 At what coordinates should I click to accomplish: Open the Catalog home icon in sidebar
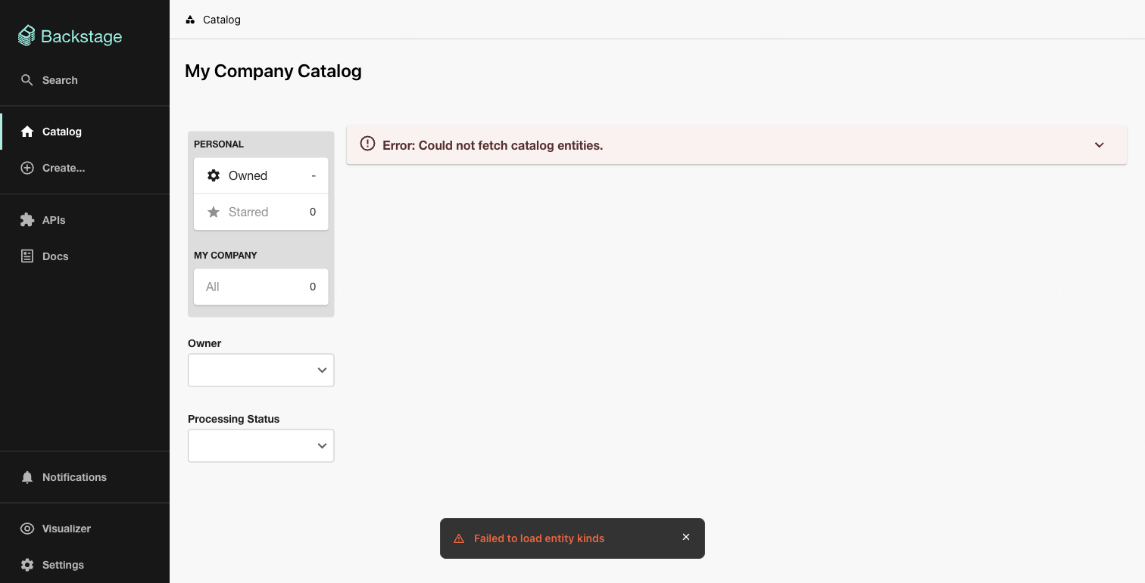(x=27, y=131)
